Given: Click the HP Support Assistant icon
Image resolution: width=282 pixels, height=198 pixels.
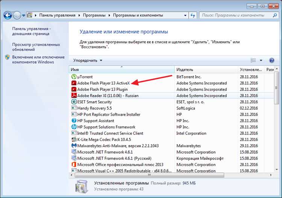Looking at the screenshot, I should (74, 121).
